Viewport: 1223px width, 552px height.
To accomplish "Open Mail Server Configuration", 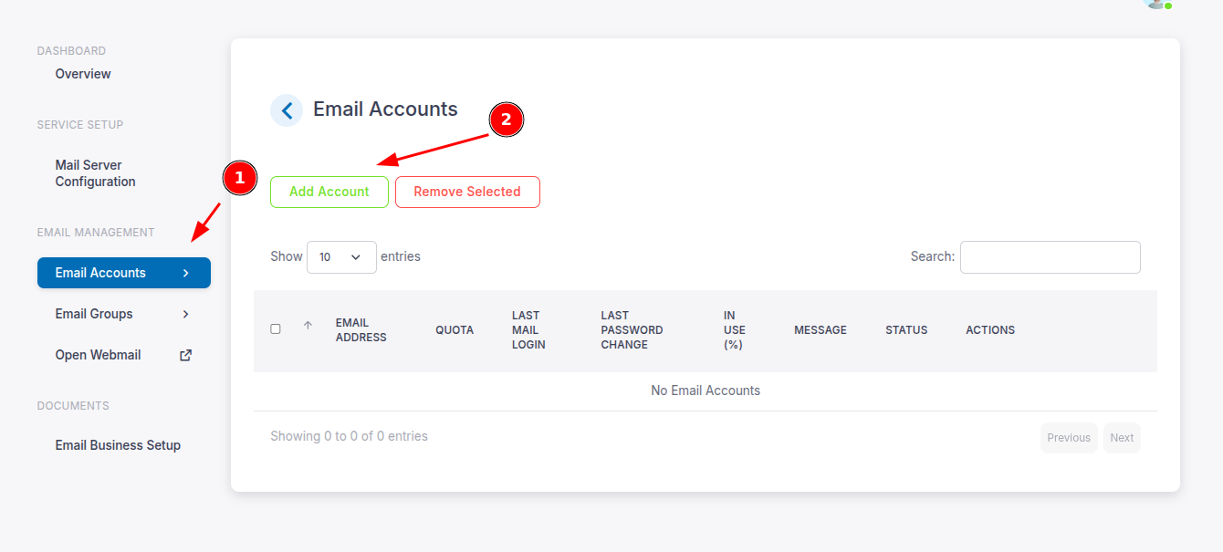I will pyautogui.click(x=95, y=173).
